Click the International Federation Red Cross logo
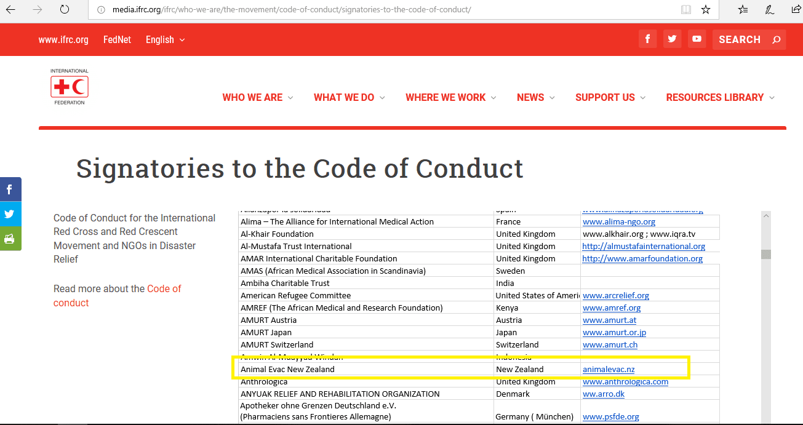Viewport: 803px width, 425px height. tap(70, 87)
